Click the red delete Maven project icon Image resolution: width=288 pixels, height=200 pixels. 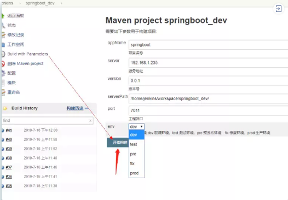coord(3,63)
